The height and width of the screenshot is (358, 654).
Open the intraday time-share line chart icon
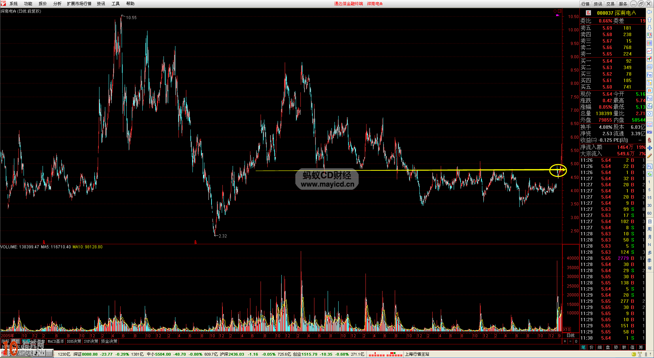650,51
